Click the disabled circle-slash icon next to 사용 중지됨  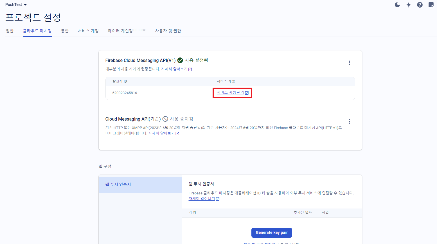tap(165, 119)
